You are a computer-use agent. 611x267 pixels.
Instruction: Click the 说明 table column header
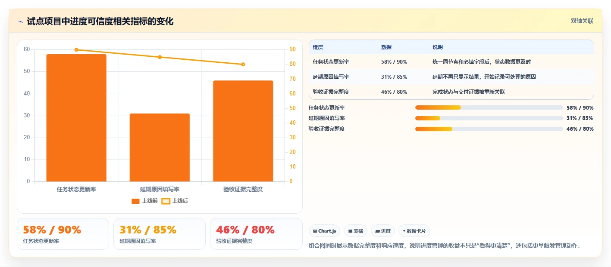(x=438, y=47)
